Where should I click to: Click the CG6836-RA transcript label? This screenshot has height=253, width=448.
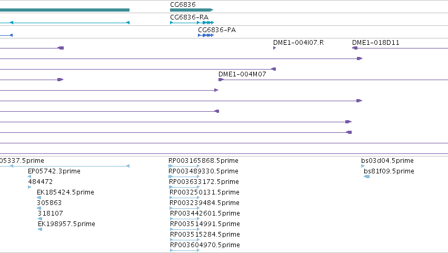tap(189, 17)
